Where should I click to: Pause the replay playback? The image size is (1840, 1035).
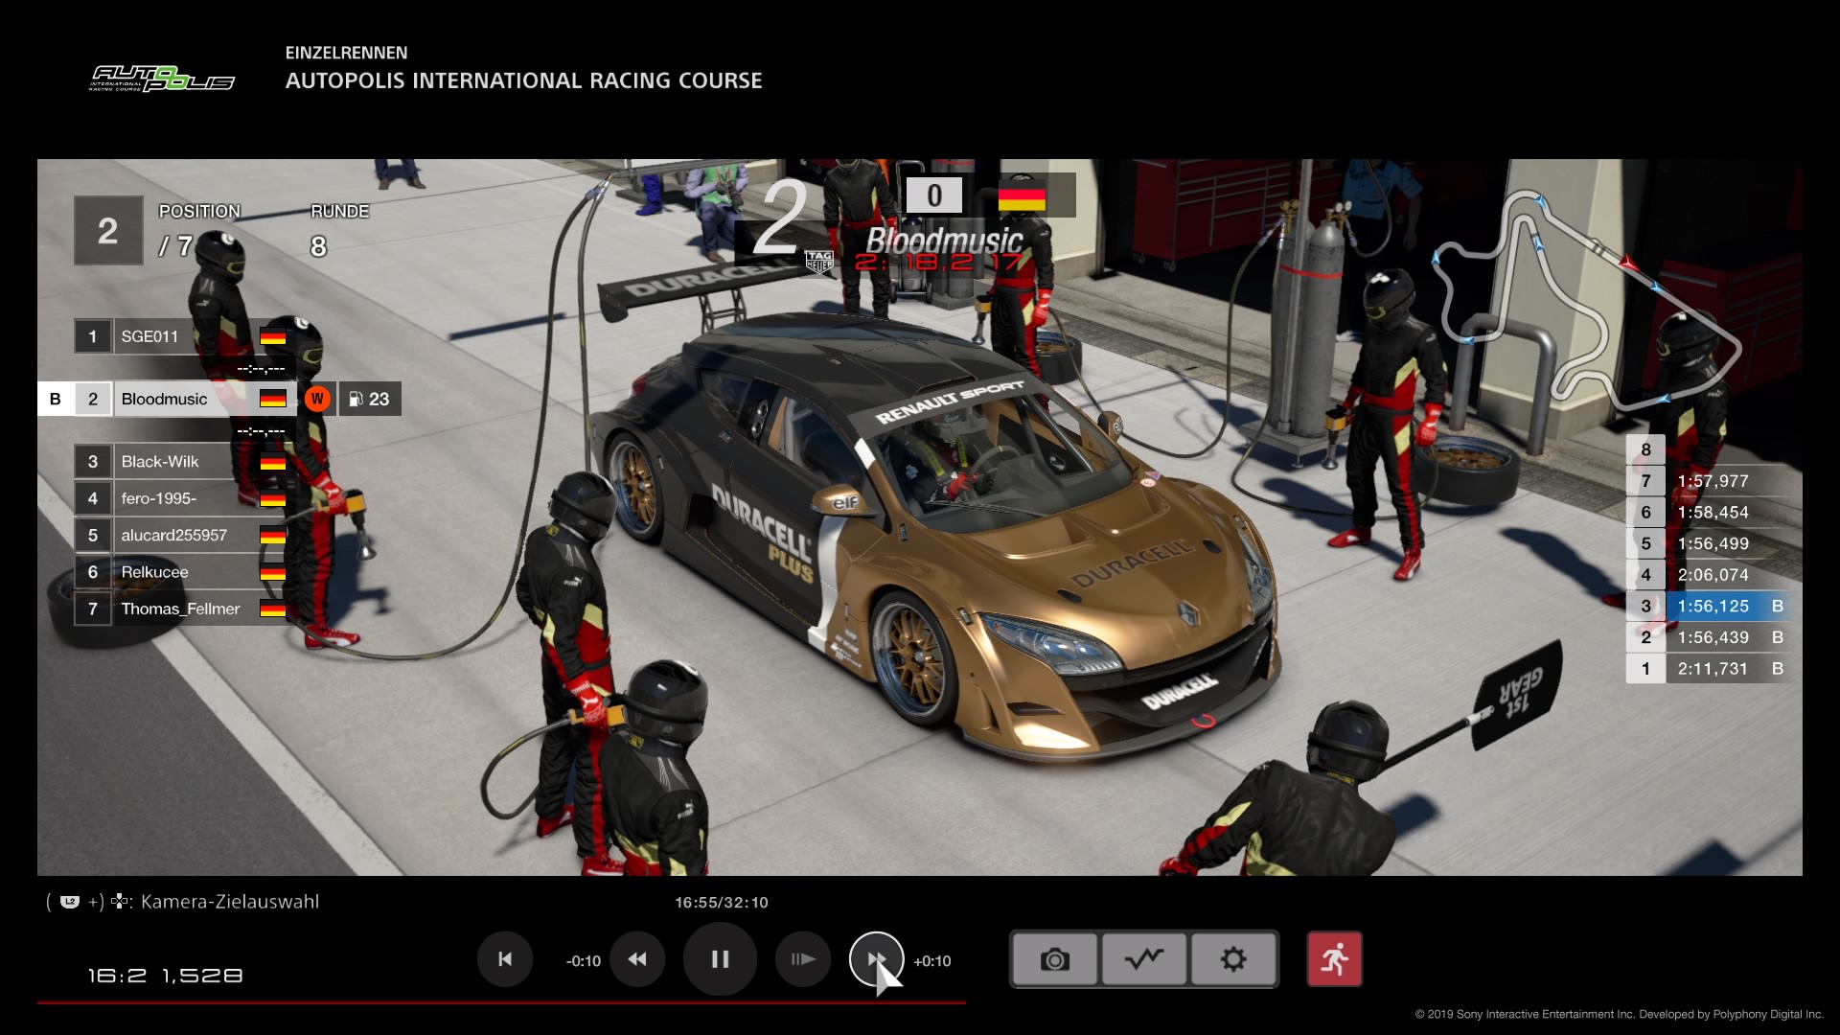tap(720, 959)
